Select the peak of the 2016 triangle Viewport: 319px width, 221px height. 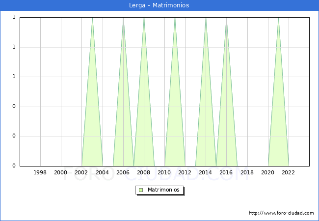(x=226, y=18)
